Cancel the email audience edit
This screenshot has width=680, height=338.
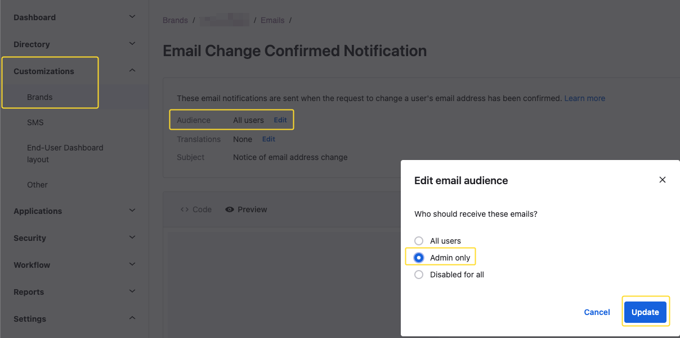597,312
